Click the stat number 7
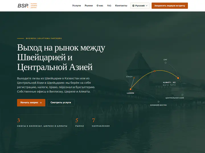The image size is (205, 153). tap(93, 120)
